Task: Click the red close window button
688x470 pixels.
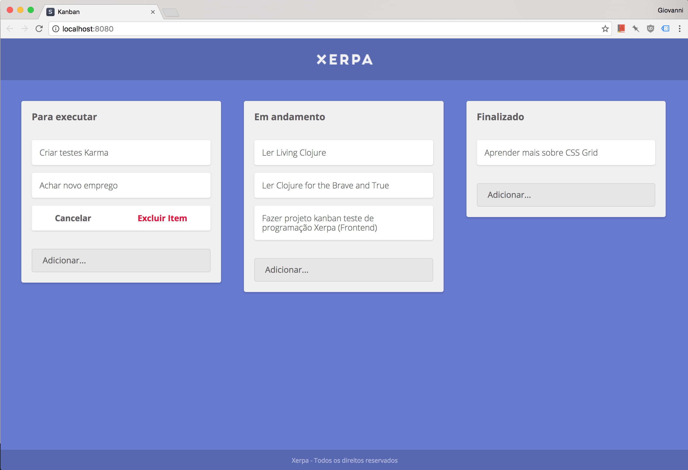Action: pos(10,10)
